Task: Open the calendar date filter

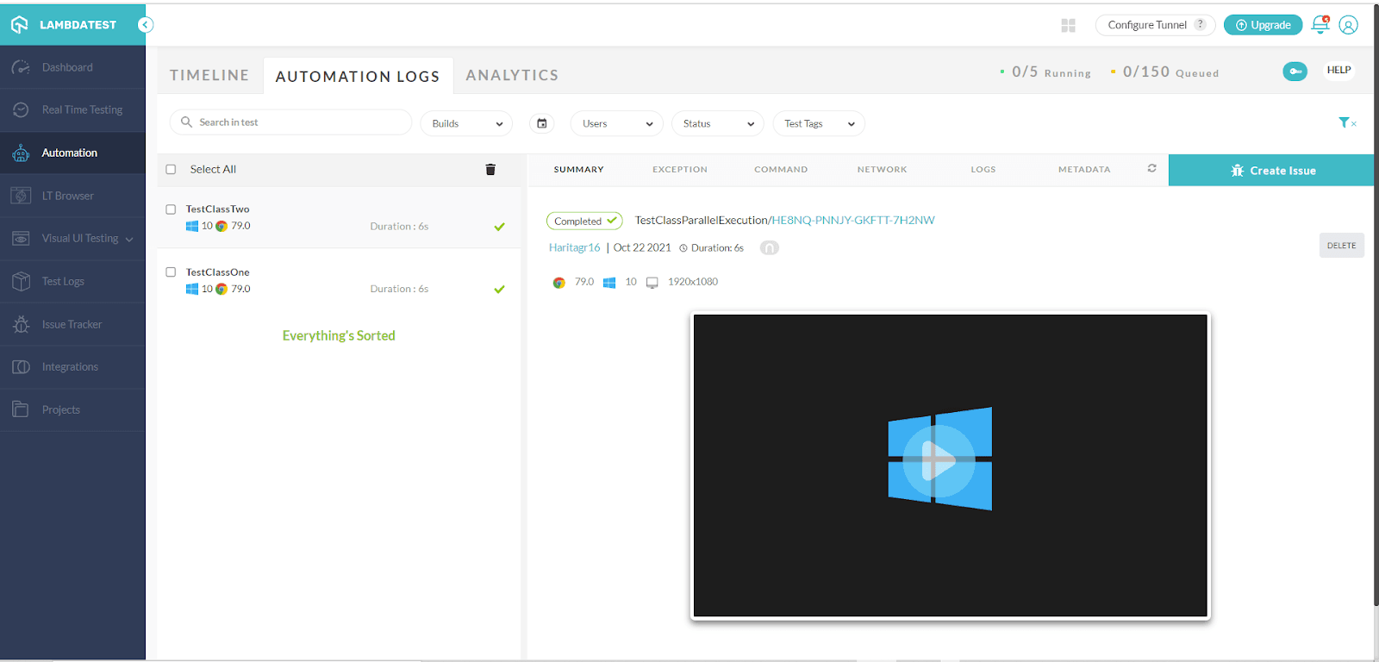Action: tap(542, 123)
